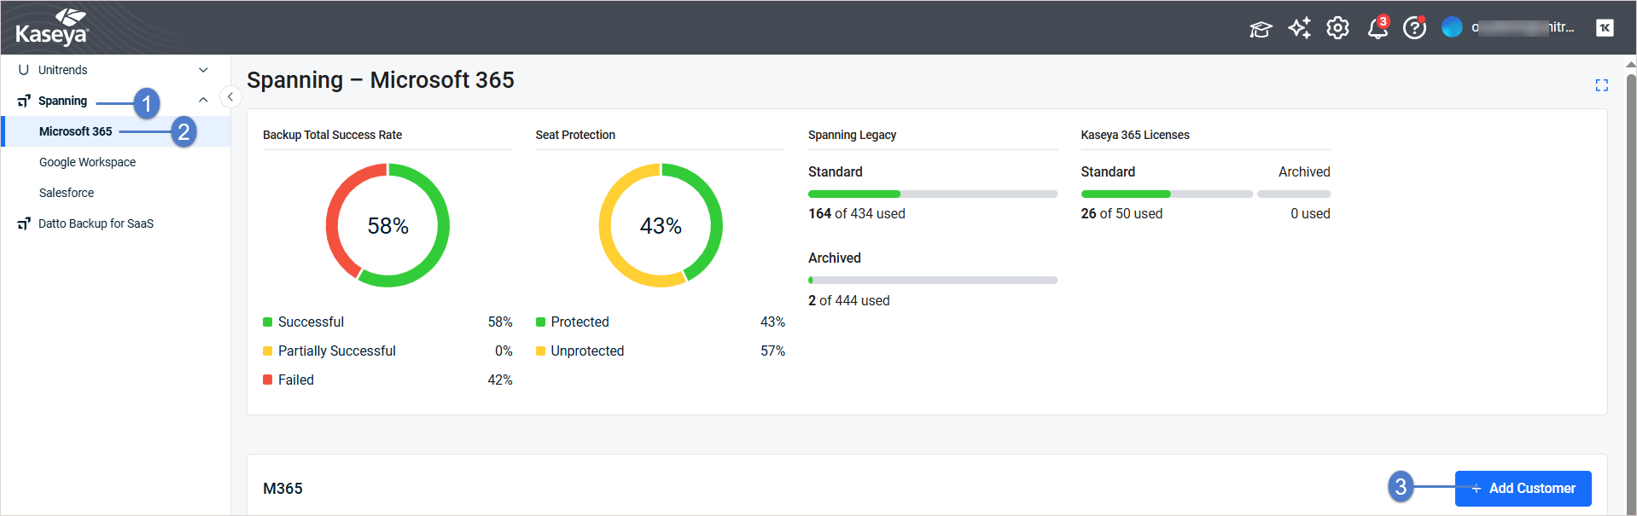Go to Salesforce in sidebar
The image size is (1637, 516).
(67, 193)
